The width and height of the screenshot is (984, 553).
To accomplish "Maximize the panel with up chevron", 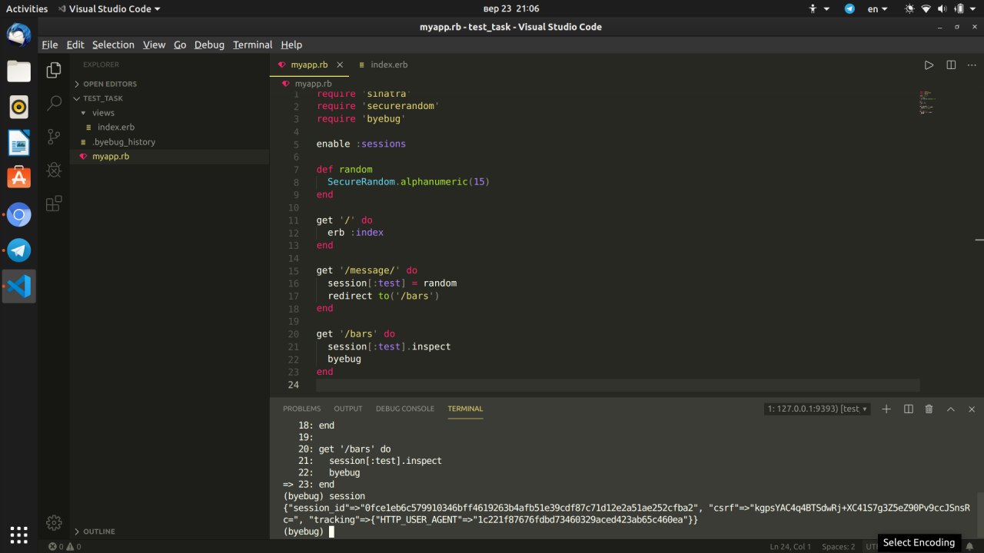I will (950, 409).
